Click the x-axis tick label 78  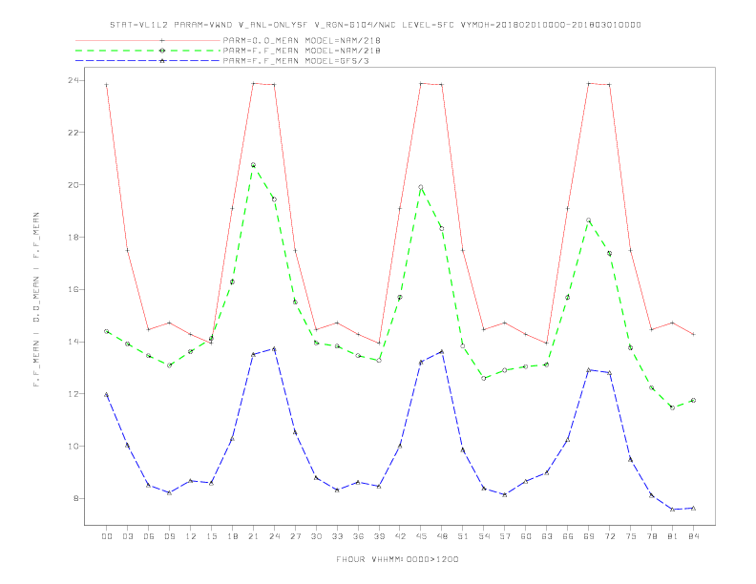coord(651,536)
